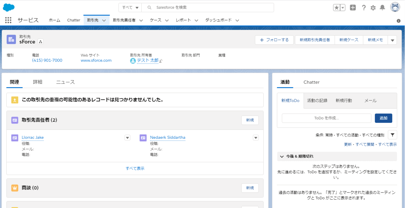Open the phone link (415) 901-7000

pyautogui.click(x=47, y=60)
